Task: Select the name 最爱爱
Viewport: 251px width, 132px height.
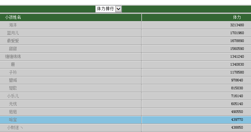Action: tap(13, 41)
